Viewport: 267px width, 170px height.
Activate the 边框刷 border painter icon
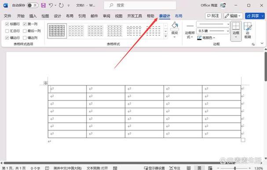point(247,26)
